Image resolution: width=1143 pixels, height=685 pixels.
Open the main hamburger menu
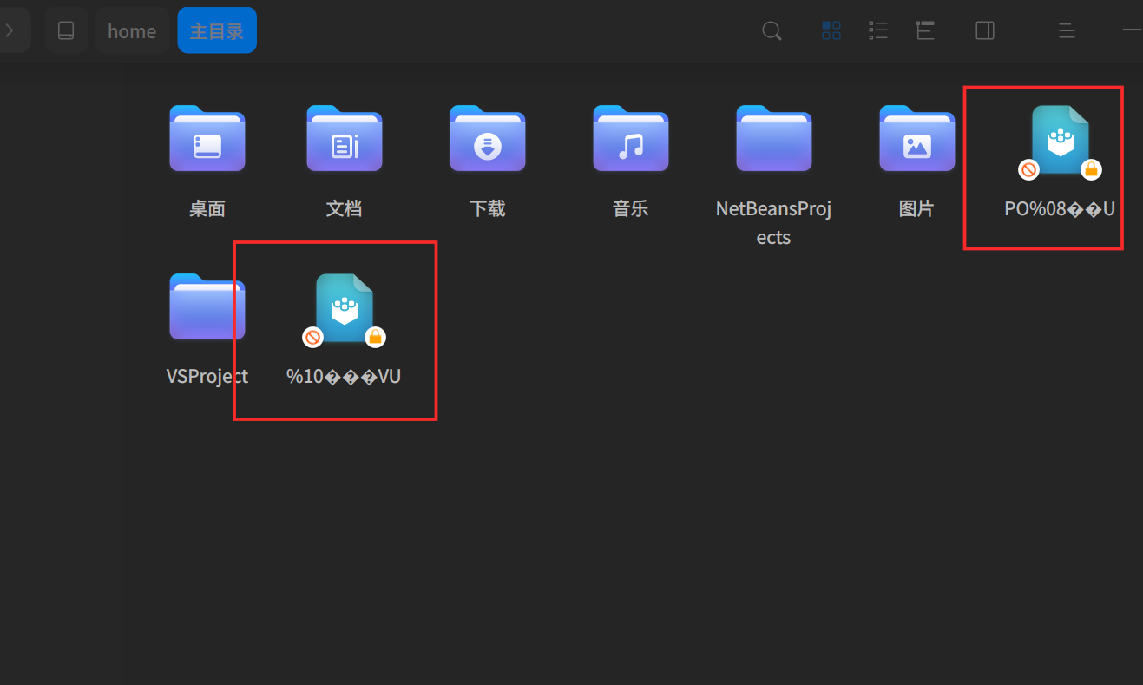[x=1067, y=31]
